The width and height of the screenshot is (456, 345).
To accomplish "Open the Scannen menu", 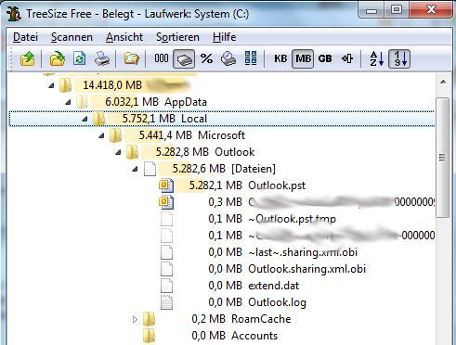I will click(x=72, y=37).
